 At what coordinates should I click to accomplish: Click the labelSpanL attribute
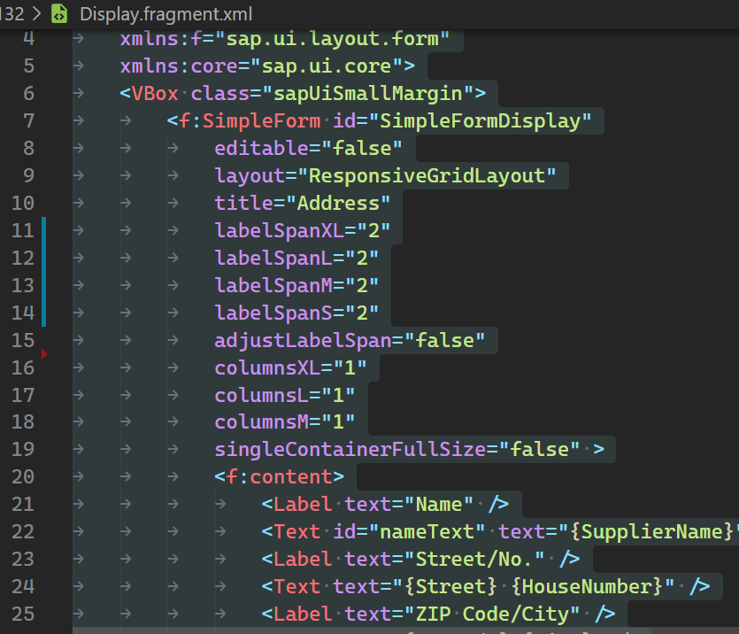pyautogui.click(x=273, y=258)
